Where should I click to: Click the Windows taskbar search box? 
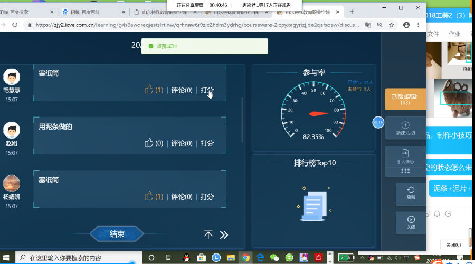79,258
